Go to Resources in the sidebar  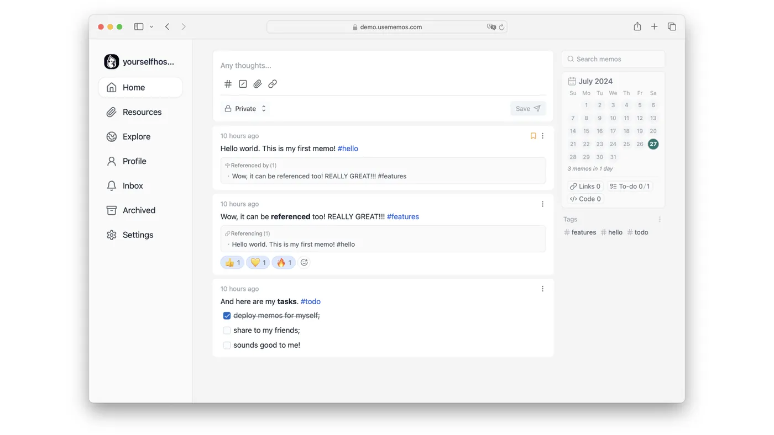[140, 112]
